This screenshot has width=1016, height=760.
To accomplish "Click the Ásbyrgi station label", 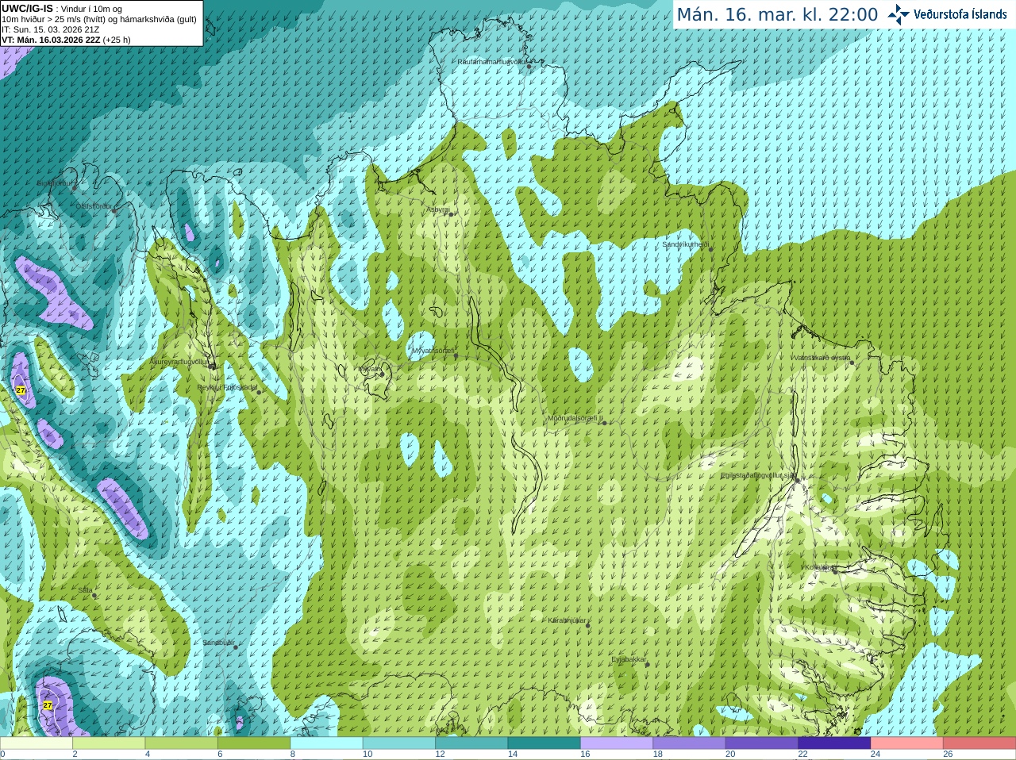I will (x=437, y=209).
